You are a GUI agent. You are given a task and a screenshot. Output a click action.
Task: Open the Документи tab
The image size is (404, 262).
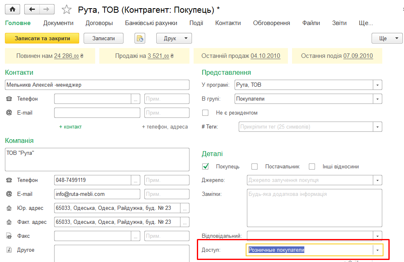tap(58, 23)
